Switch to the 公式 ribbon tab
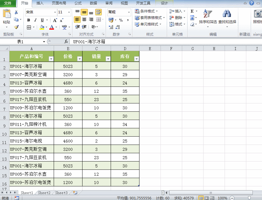Image resolution: width=262 pixels, height=200 pixels. tap(78, 3)
